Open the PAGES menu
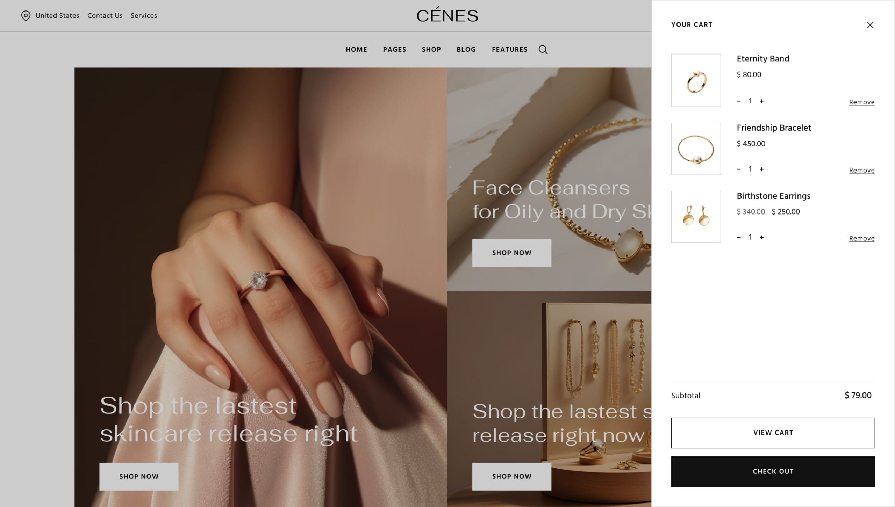The height and width of the screenshot is (507, 895). pos(394,50)
